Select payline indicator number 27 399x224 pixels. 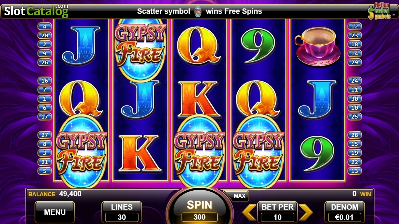pos(45,135)
